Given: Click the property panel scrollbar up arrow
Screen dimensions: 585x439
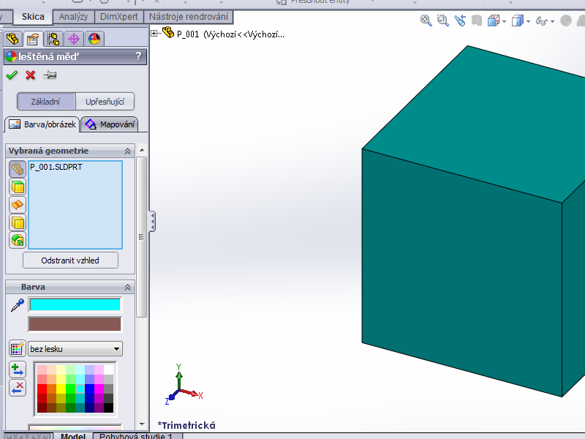Looking at the screenshot, I should [x=142, y=150].
